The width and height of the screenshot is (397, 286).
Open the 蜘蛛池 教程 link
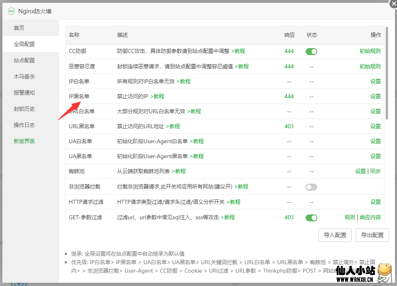[179, 171]
